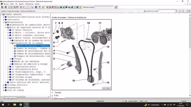Open the Término de búsqueda dropdown
Viewport: 191px width, 107px height.
(x=176, y=11)
